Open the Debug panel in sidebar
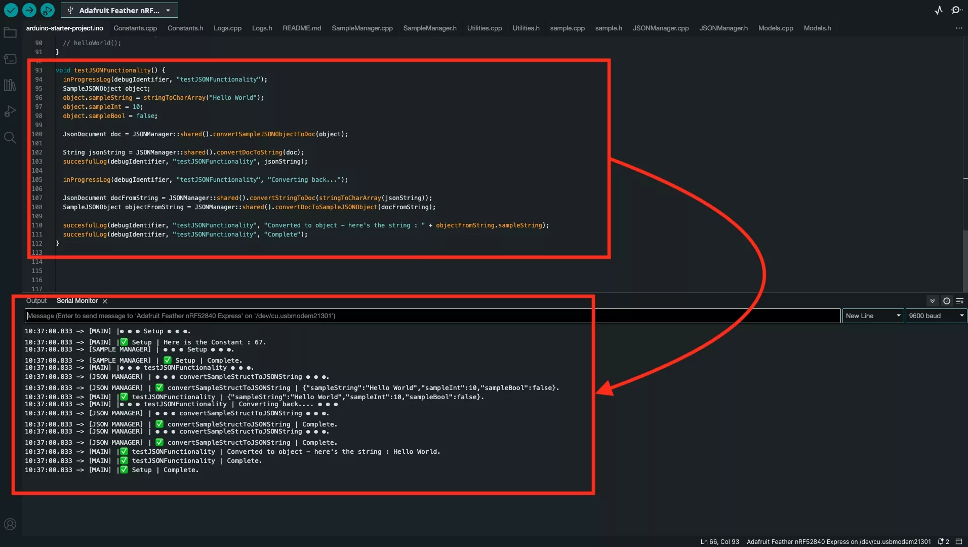 click(10, 111)
